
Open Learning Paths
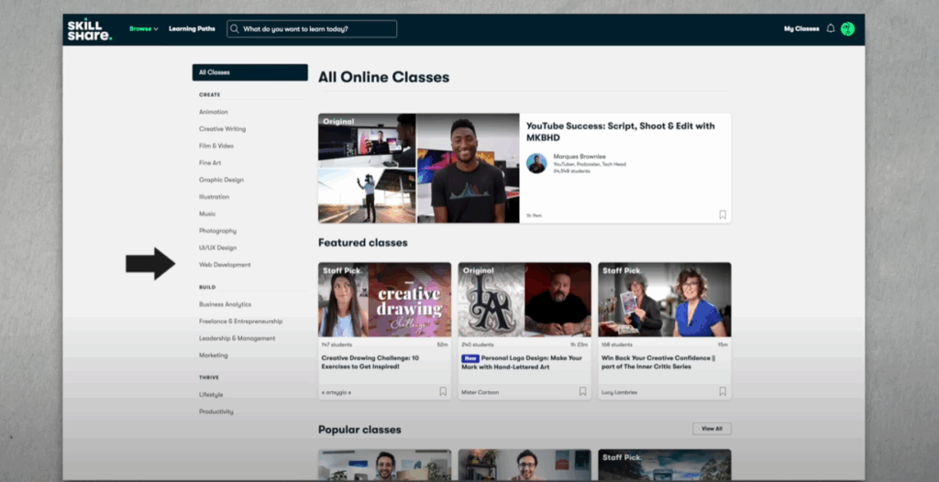pyautogui.click(x=192, y=28)
